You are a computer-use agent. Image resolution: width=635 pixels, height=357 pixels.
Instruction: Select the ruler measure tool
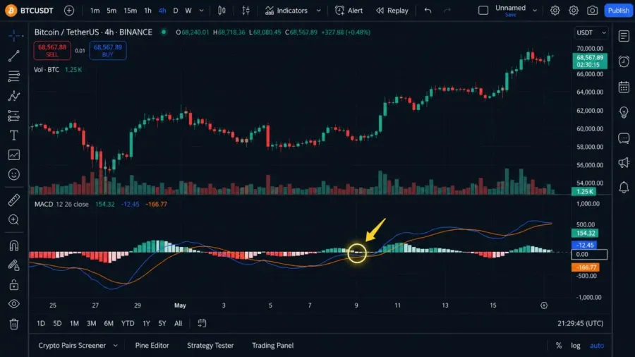14,200
